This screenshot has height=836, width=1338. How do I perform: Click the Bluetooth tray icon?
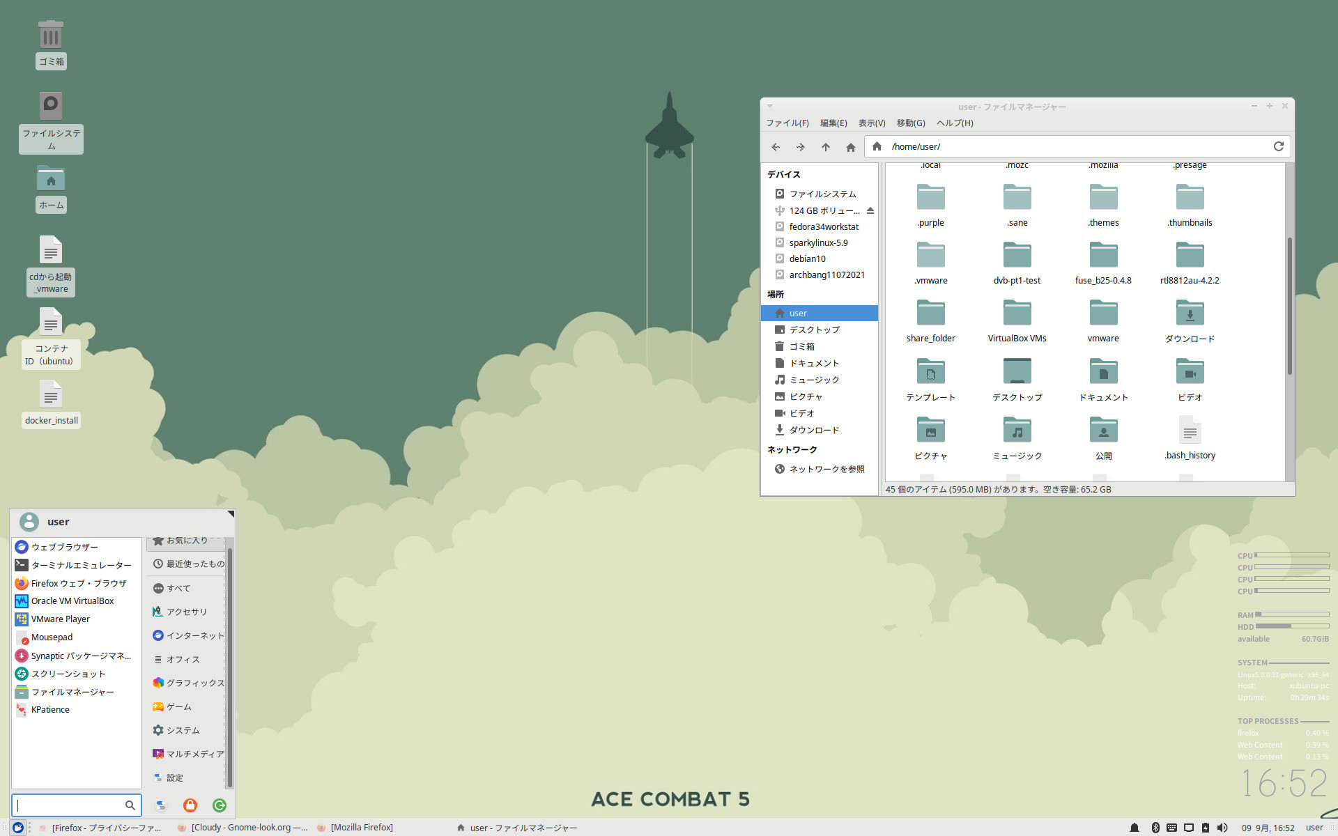click(x=1155, y=828)
